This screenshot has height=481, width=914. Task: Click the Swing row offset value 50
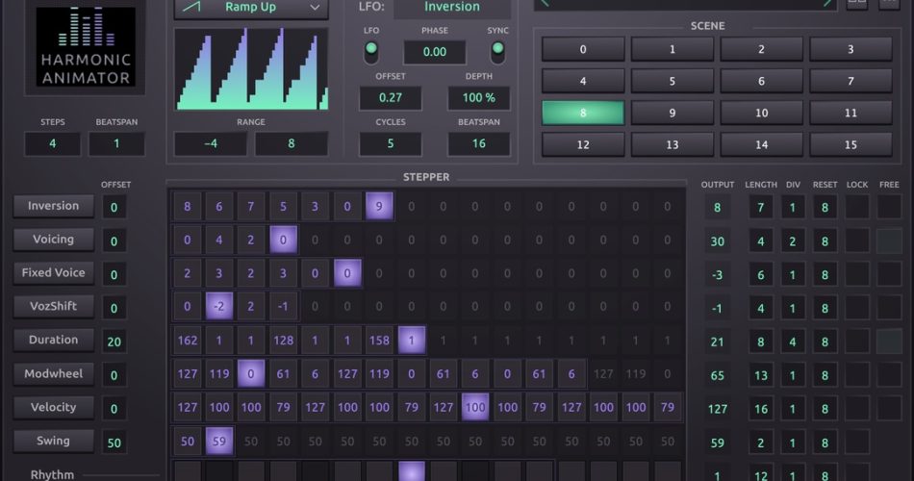pyautogui.click(x=114, y=443)
